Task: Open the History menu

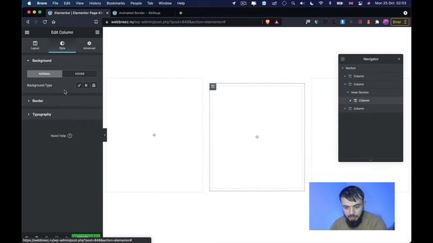Action: [95, 3]
